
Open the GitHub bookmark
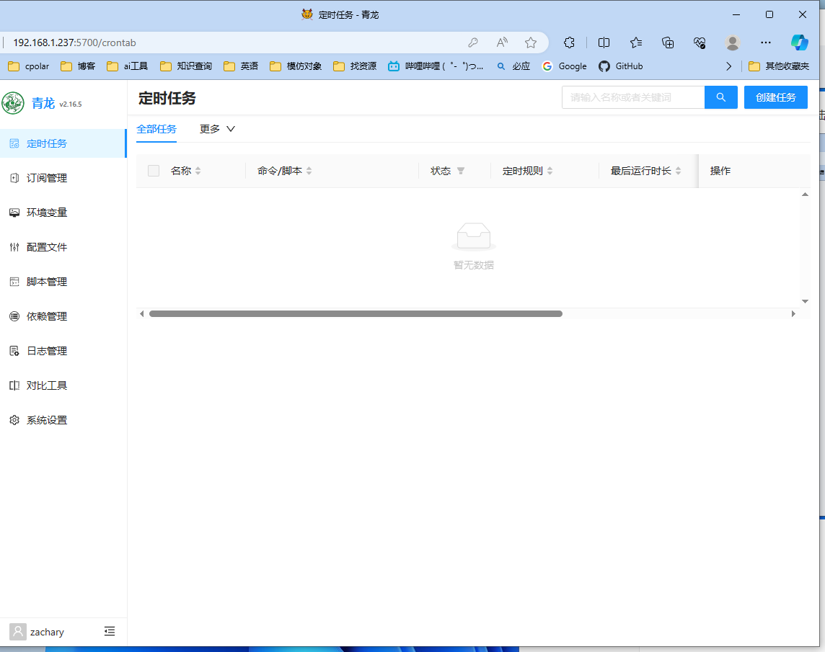click(621, 66)
